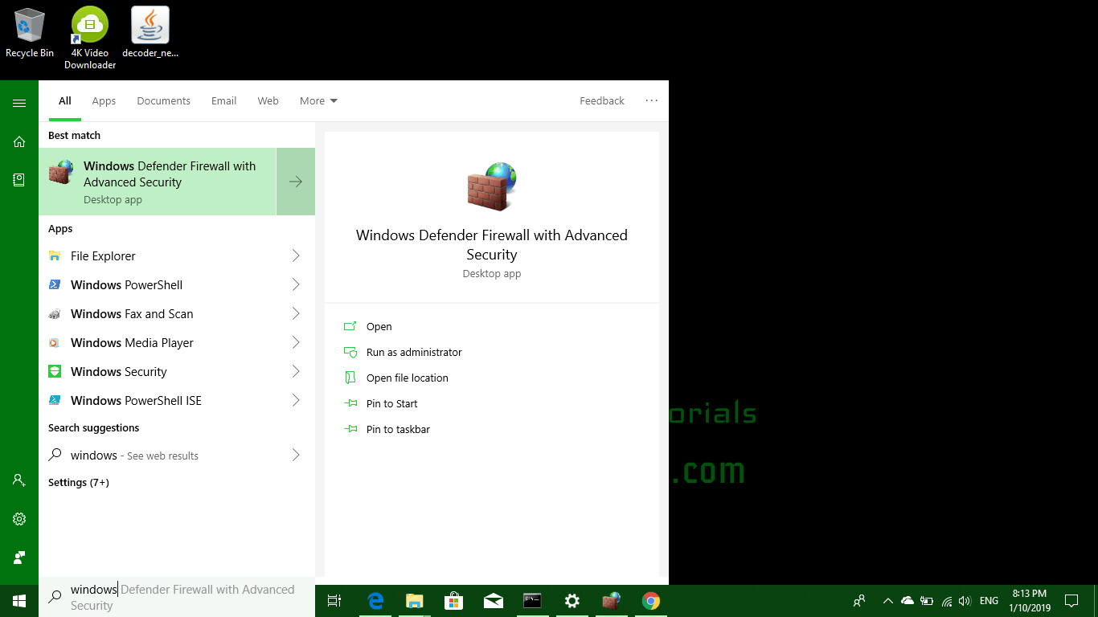
Task: Click the Start button on the taskbar
Action: point(19,601)
